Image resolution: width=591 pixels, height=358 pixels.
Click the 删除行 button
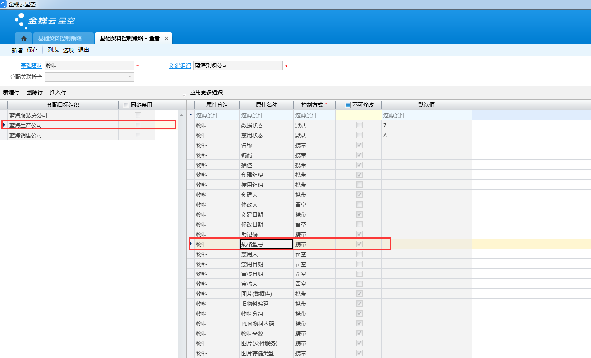pos(35,92)
